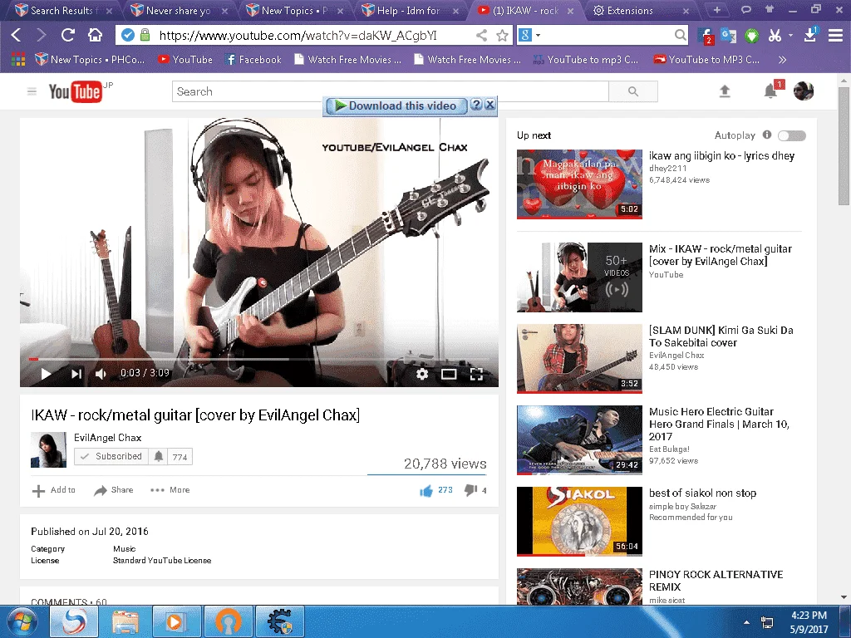Open a new browser tab
Screen dimensions: 851x638
tap(716, 10)
